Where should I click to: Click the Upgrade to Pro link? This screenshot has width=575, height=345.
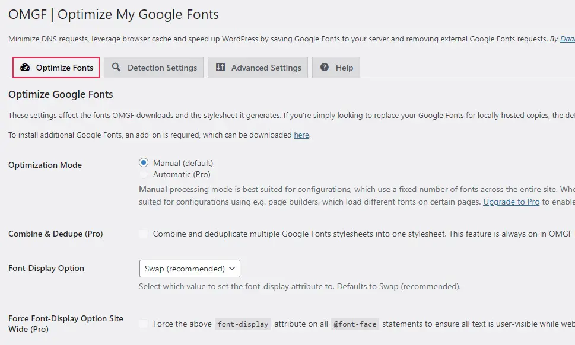point(511,202)
